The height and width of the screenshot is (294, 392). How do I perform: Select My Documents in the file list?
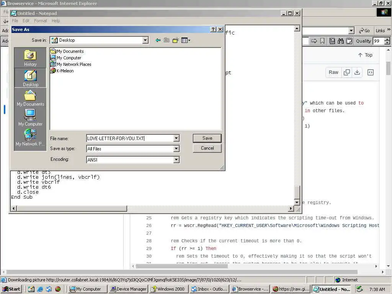(x=67, y=51)
